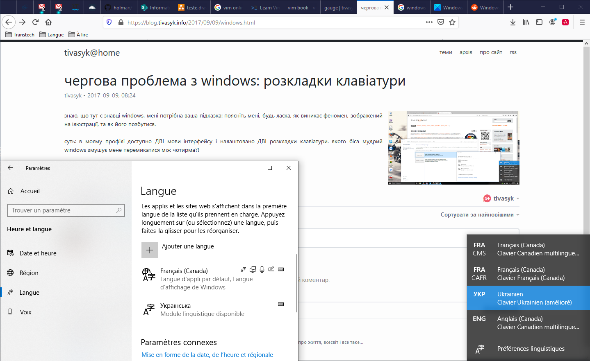
Task: Switch to the gauge | tivasyk tab
Action: pyautogui.click(x=338, y=7)
